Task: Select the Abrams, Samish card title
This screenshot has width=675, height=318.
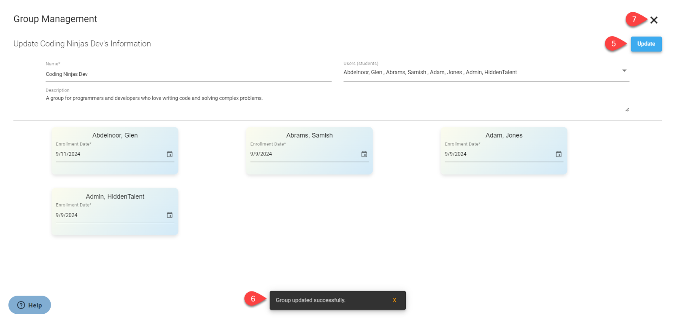Action: click(309, 135)
